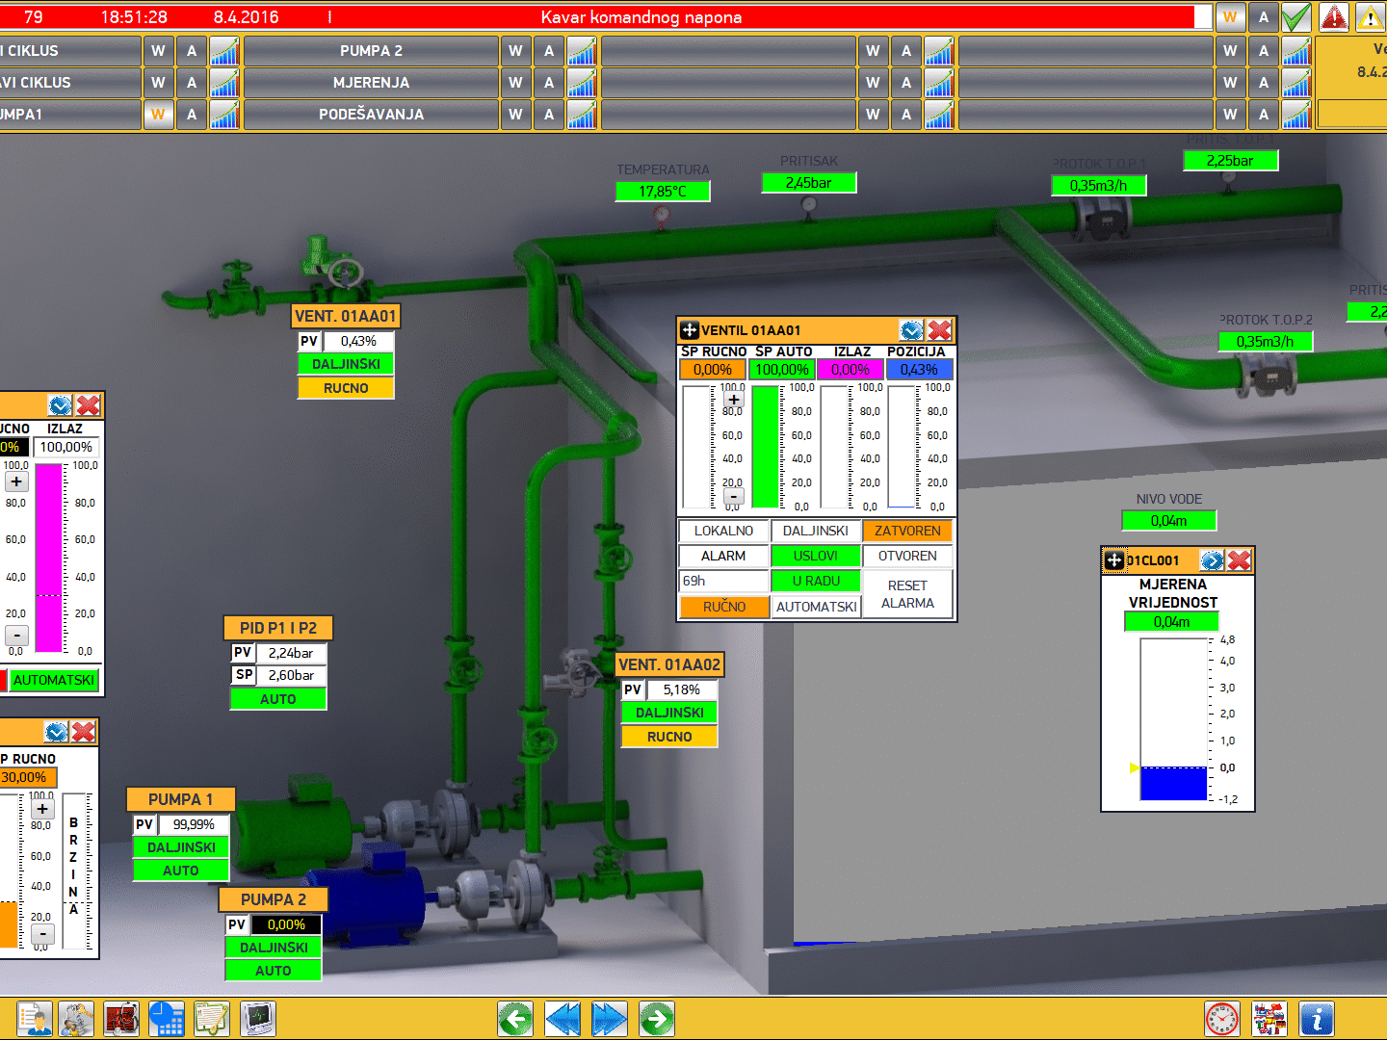Click the DALJINSKI button under PUMPA 2
The image size is (1387, 1040).
(274, 948)
